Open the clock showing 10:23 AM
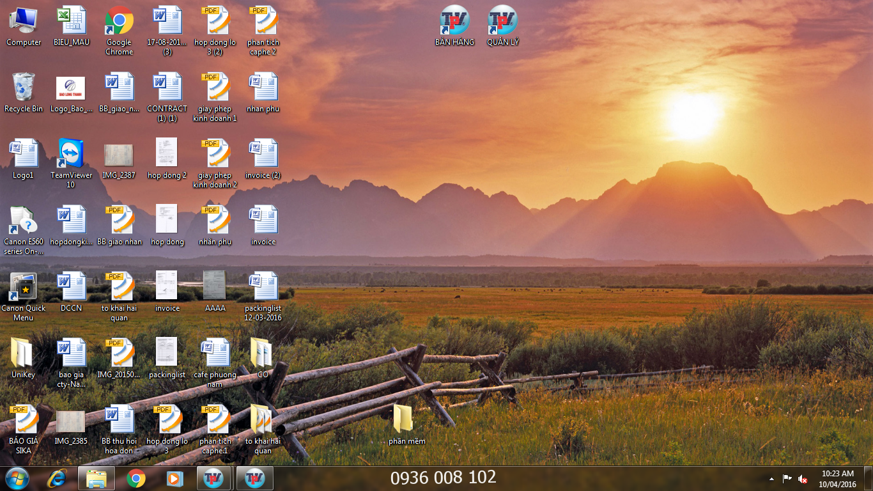 (x=838, y=478)
